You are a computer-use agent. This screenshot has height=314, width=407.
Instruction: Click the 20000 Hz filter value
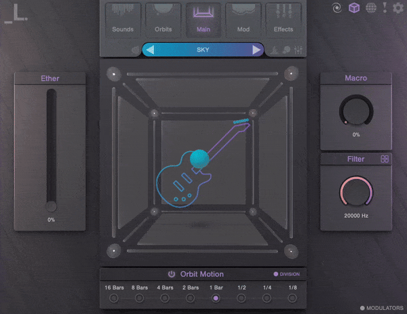click(356, 216)
